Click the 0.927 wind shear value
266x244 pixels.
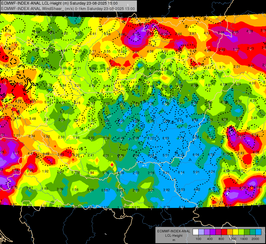point(121,190)
